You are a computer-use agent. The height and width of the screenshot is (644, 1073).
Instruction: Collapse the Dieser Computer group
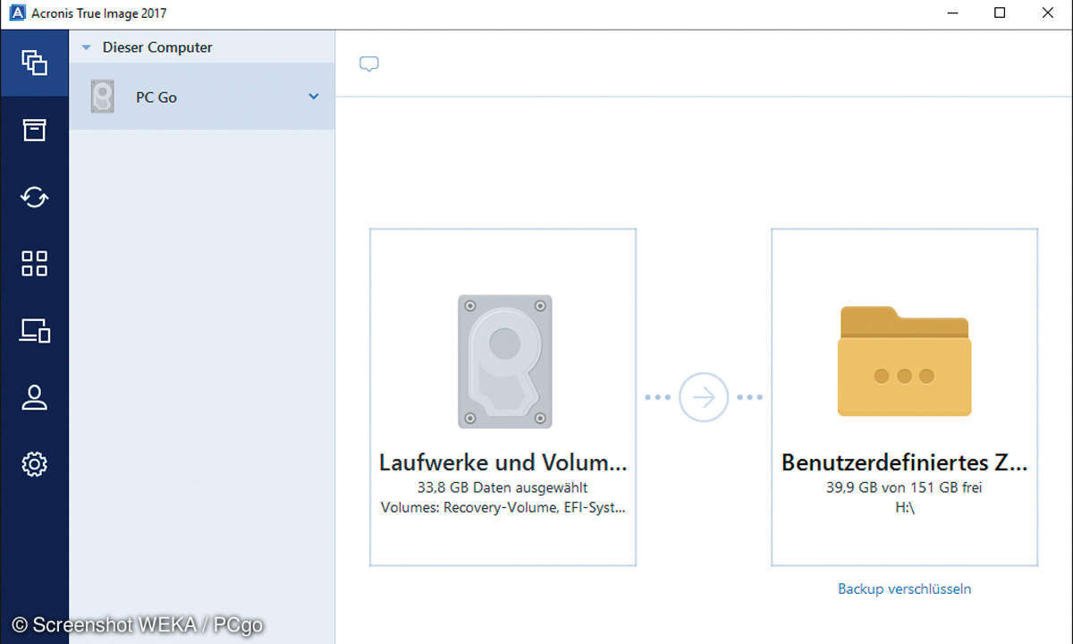coord(87,47)
